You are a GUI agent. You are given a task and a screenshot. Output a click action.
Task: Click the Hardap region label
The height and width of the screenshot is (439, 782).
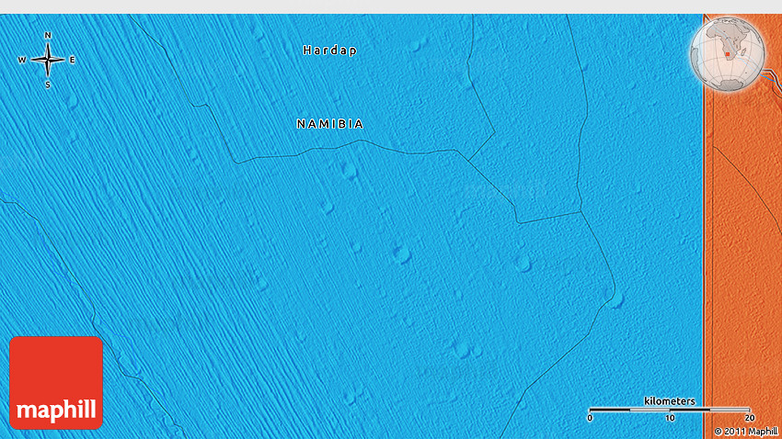pyautogui.click(x=329, y=51)
